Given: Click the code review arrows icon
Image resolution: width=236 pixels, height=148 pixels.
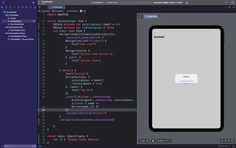Looking at the screenshot, I should [226, 7].
